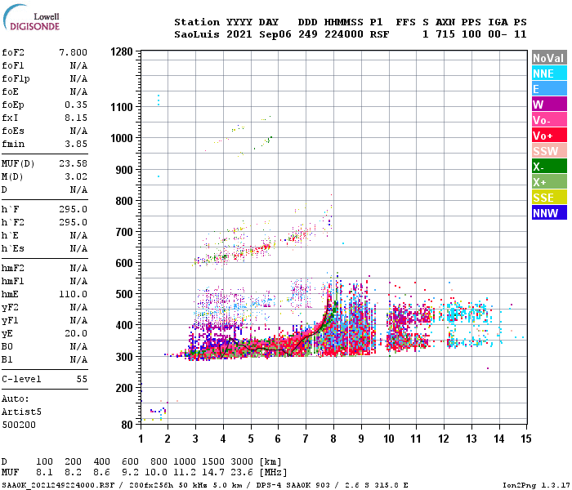Click the fmin value 3.85
572x490 pixels.
tap(76, 144)
